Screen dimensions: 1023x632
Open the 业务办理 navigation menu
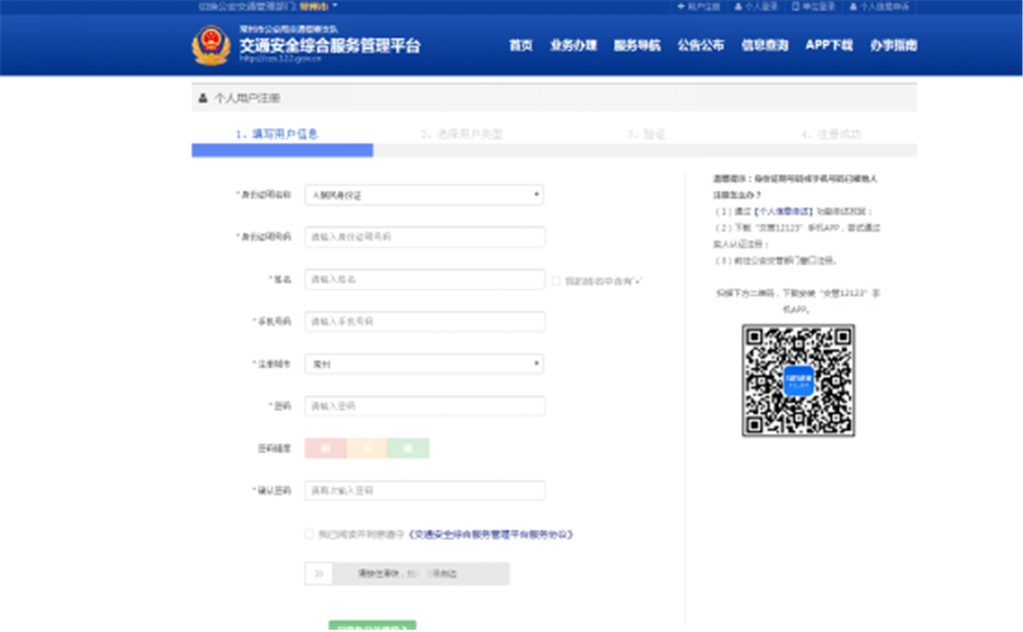(x=572, y=46)
